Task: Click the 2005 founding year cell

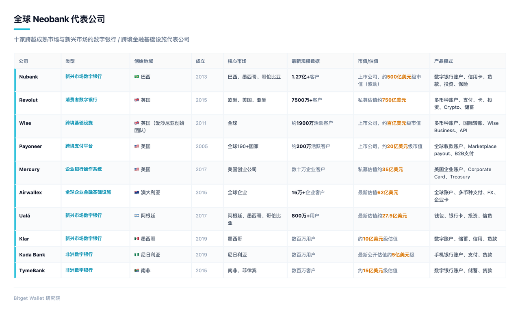Action: (x=201, y=146)
